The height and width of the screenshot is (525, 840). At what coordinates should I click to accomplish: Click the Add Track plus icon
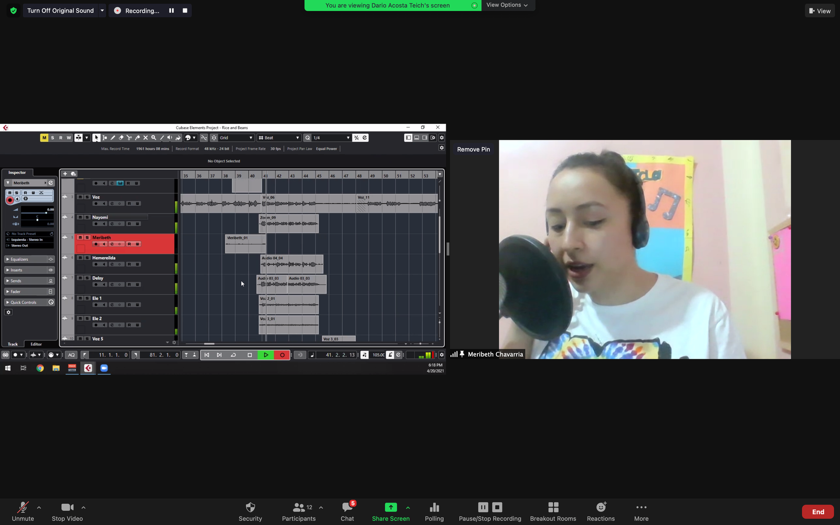[65, 174]
